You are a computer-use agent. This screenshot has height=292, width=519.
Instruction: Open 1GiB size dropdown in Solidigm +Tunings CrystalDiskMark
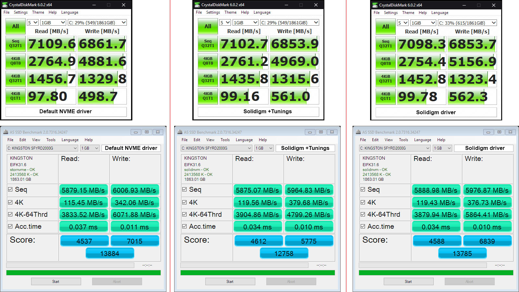pyautogui.click(x=246, y=22)
